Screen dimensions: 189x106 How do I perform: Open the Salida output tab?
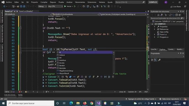20,95
